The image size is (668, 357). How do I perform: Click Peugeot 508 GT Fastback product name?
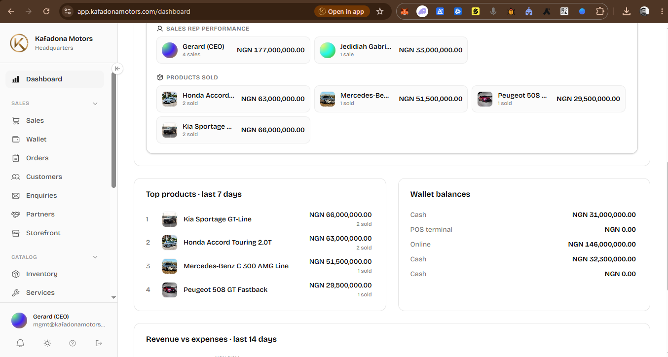(x=225, y=289)
